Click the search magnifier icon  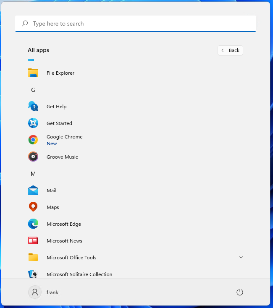pos(25,23)
